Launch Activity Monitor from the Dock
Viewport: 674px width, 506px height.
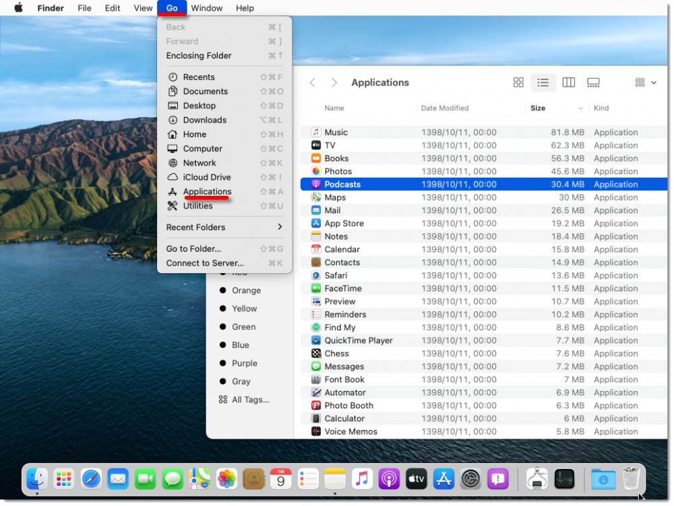click(564, 479)
